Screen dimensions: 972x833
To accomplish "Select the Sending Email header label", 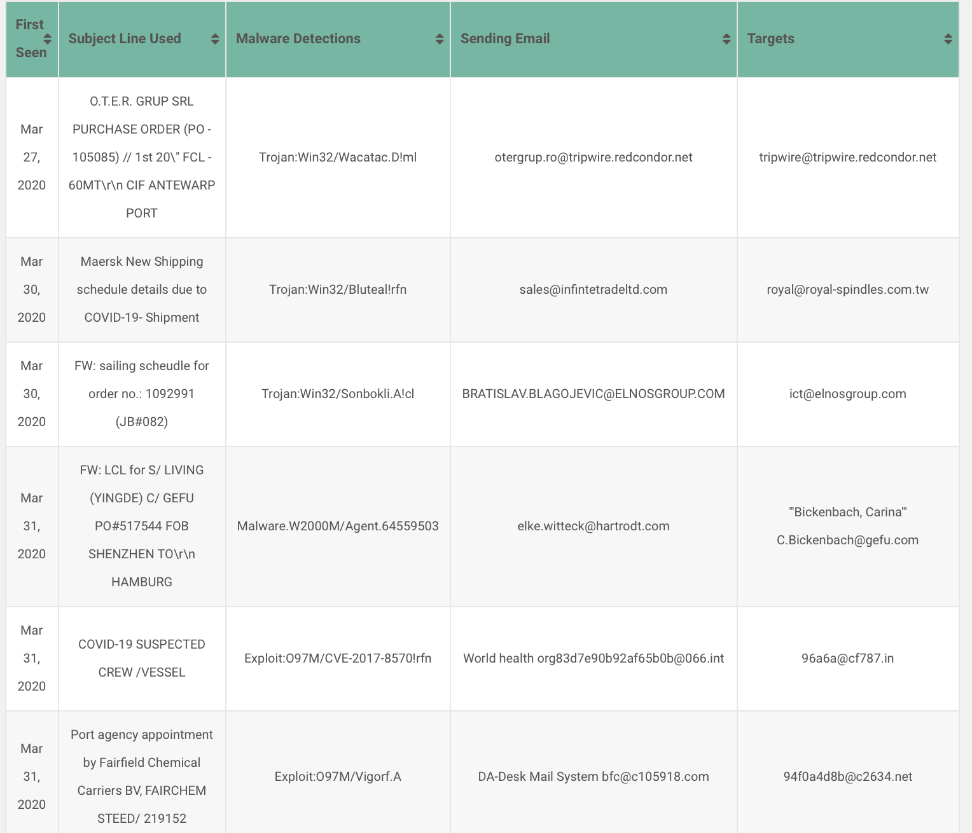I will [x=505, y=39].
